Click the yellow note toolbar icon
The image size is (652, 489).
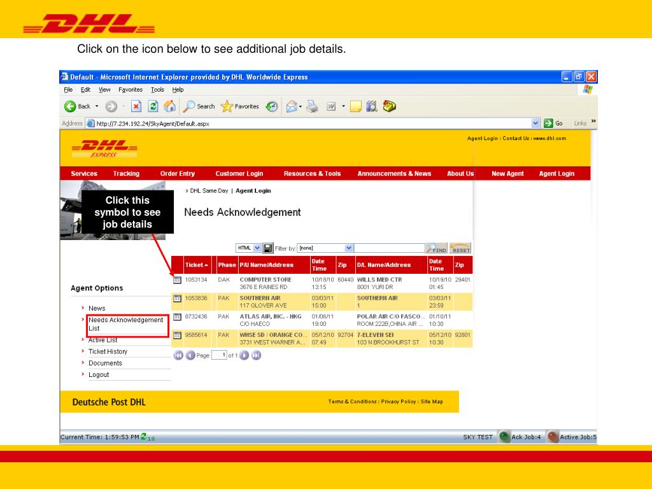point(355,106)
